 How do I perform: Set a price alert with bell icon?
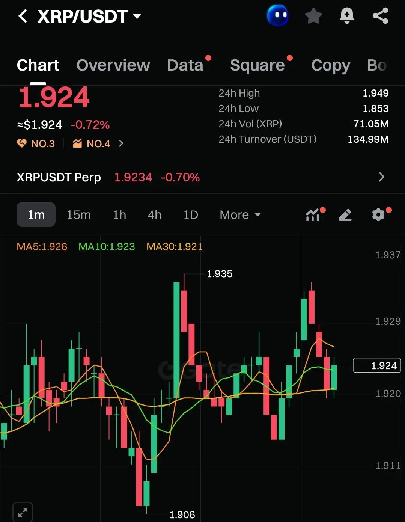(x=347, y=16)
